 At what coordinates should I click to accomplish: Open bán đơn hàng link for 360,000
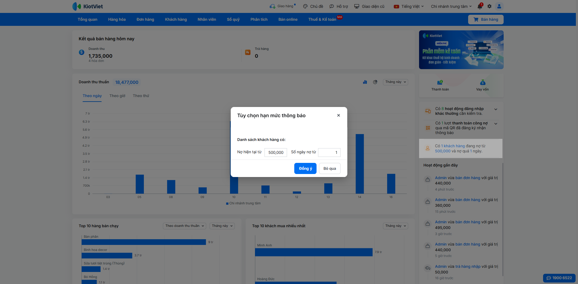tap(468, 200)
